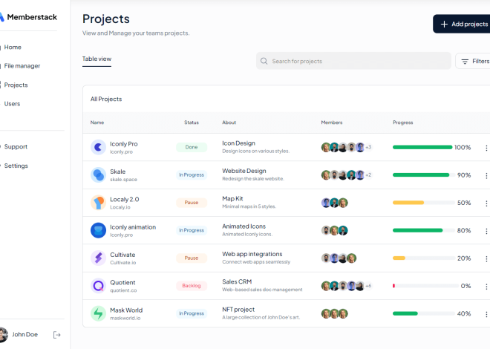Image resolution: width=490 pixels, height=349 pixels.
Task: Click the 'Web app integrations' about text
Action: click(252, 254)
